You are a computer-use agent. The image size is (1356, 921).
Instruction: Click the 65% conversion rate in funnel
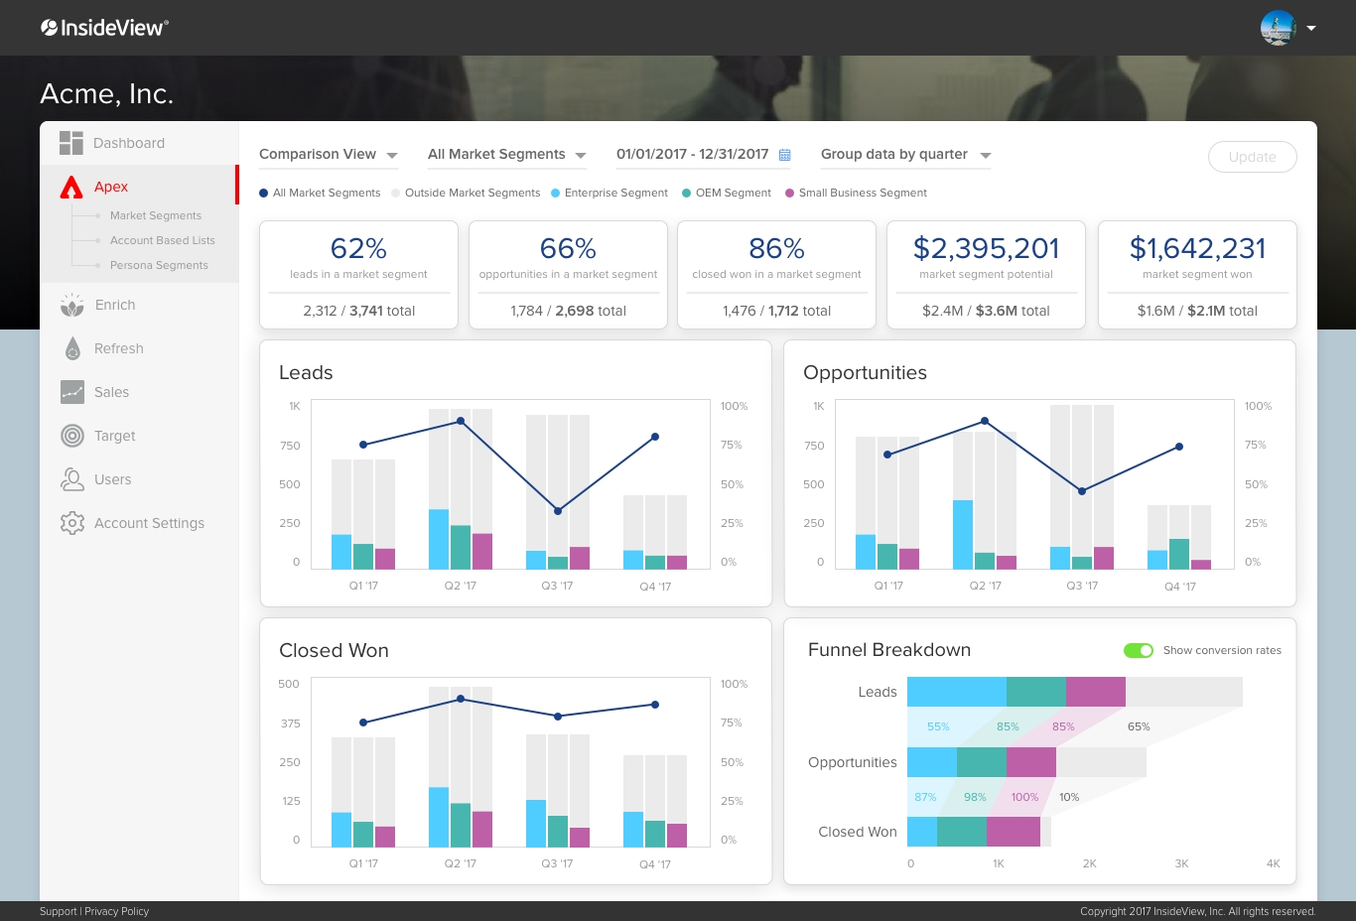click(x=1139, y=726)
